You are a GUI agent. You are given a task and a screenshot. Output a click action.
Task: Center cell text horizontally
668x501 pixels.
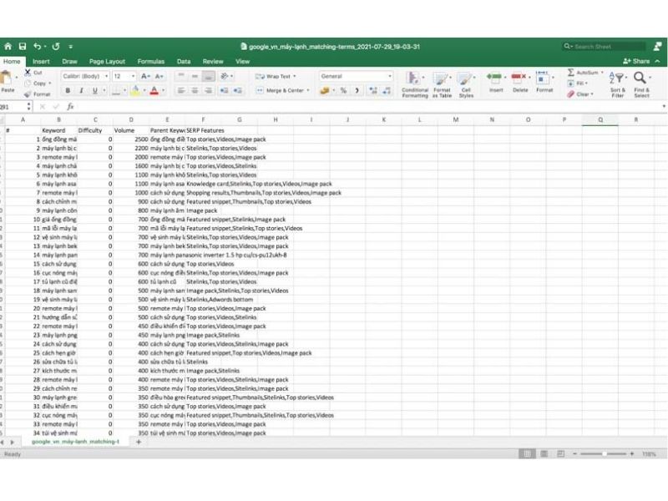(195, 90)
